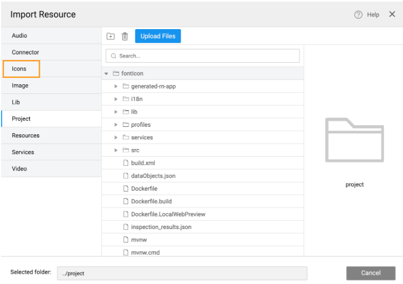Viewport: 403px width, 284px height.
Task: Open the Audio resource category
Action: (x=19, y=36)
